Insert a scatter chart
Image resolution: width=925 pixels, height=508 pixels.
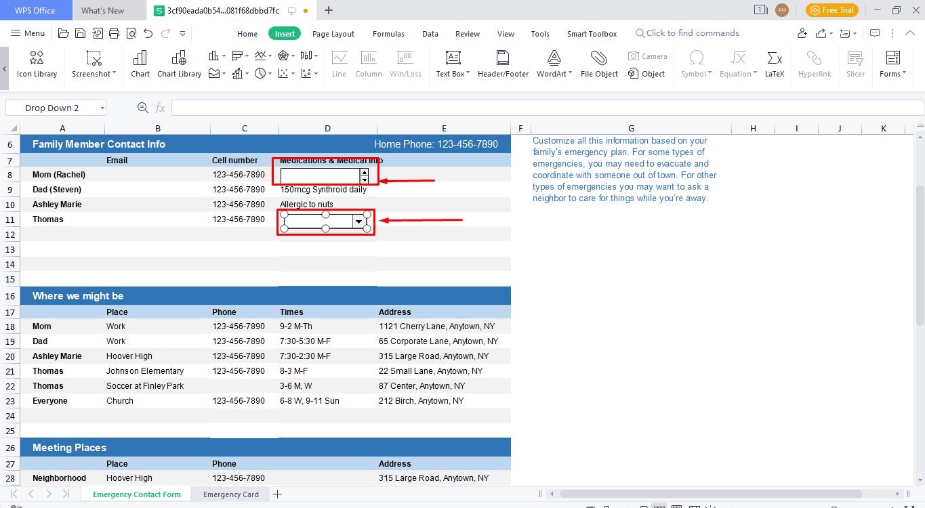coord(283,72)
